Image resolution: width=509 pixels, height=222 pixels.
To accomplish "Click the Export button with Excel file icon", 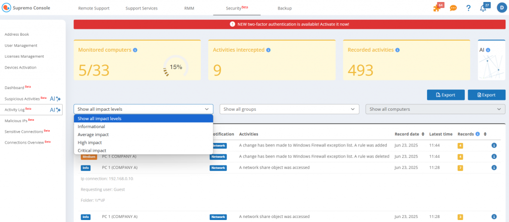I will [x=487, y=95].
